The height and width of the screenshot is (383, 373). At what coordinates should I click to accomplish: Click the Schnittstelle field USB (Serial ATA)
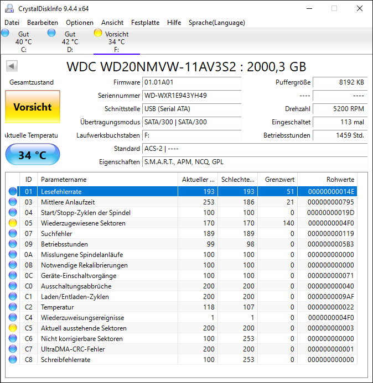coord(192,109)
